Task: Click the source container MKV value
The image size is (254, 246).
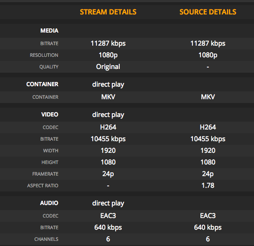Action: [208, 97]
